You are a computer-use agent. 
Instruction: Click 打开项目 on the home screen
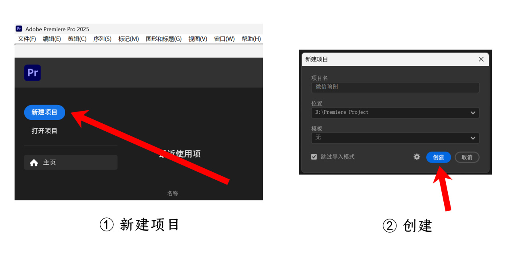(45, 131)
